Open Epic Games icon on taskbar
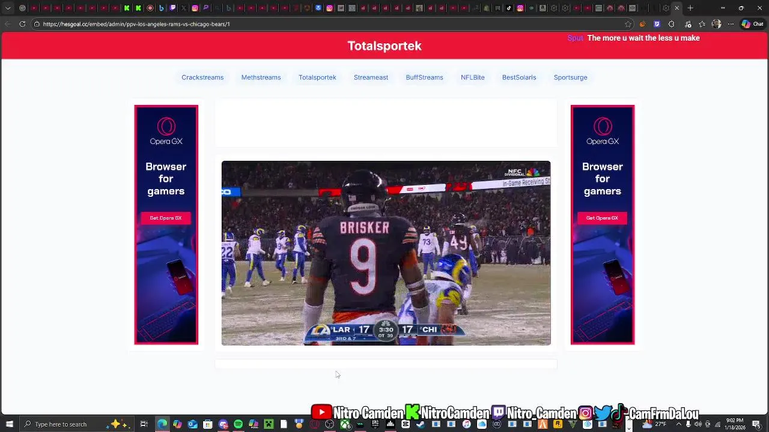The height and width of the screenshot is (432, 769). pos(375,424)
